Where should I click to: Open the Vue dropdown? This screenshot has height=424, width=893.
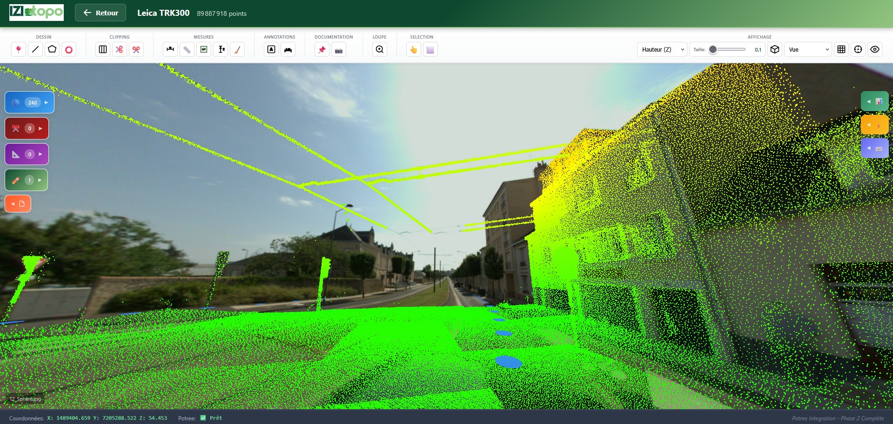click(x=808, y=49)
